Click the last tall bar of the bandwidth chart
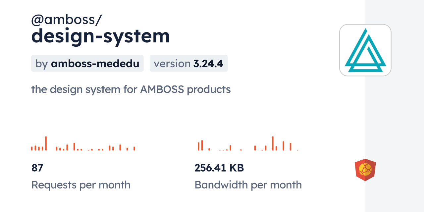 coord(290,146)
